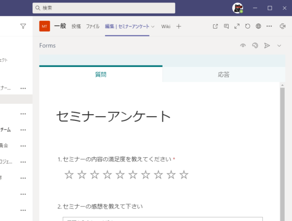Expand the tab to full screen

click(237, 26)
